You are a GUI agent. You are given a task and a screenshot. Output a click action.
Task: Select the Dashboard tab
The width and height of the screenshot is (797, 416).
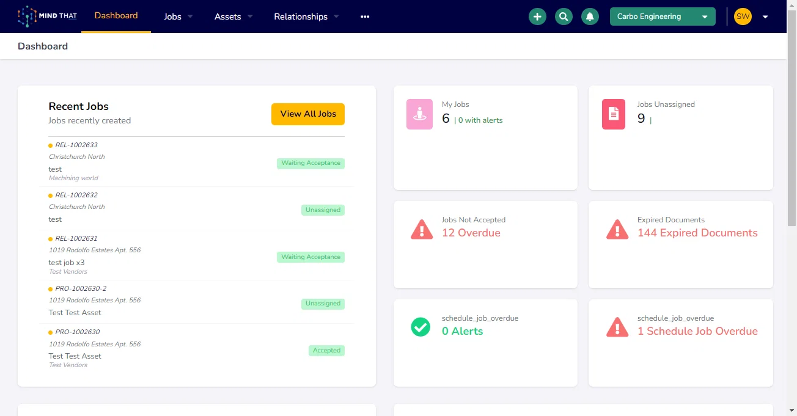pos(116,16)
